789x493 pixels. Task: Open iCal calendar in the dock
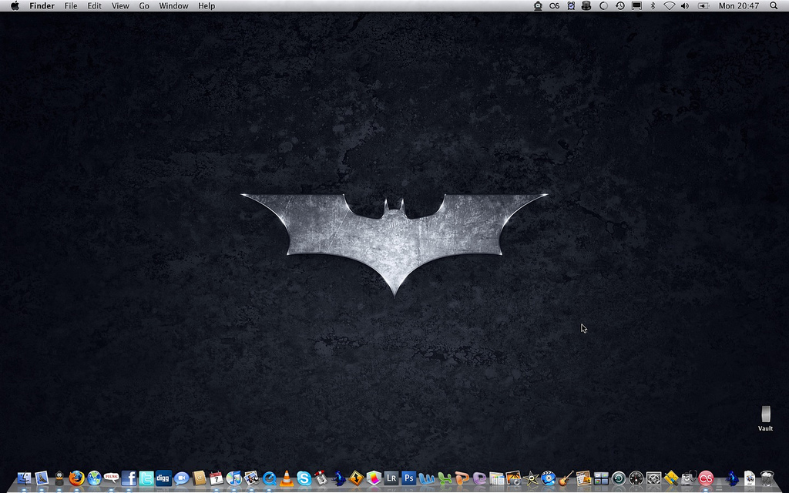(217, 478)
